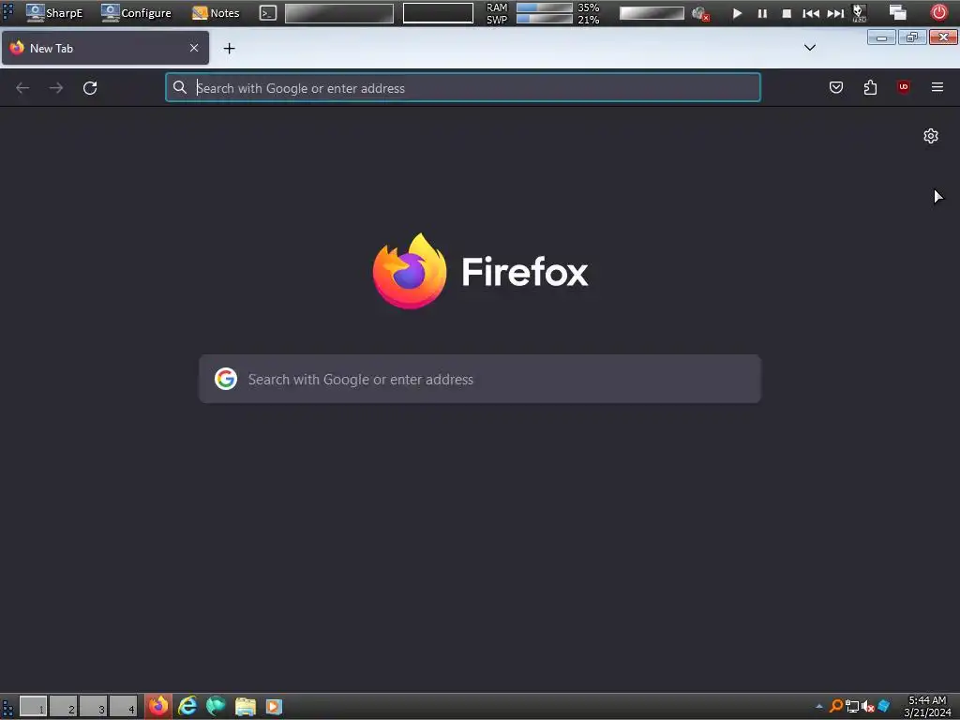960x720 pixels.
Task: Open the Extensions puzzle icon
Action: pos(870,87)
